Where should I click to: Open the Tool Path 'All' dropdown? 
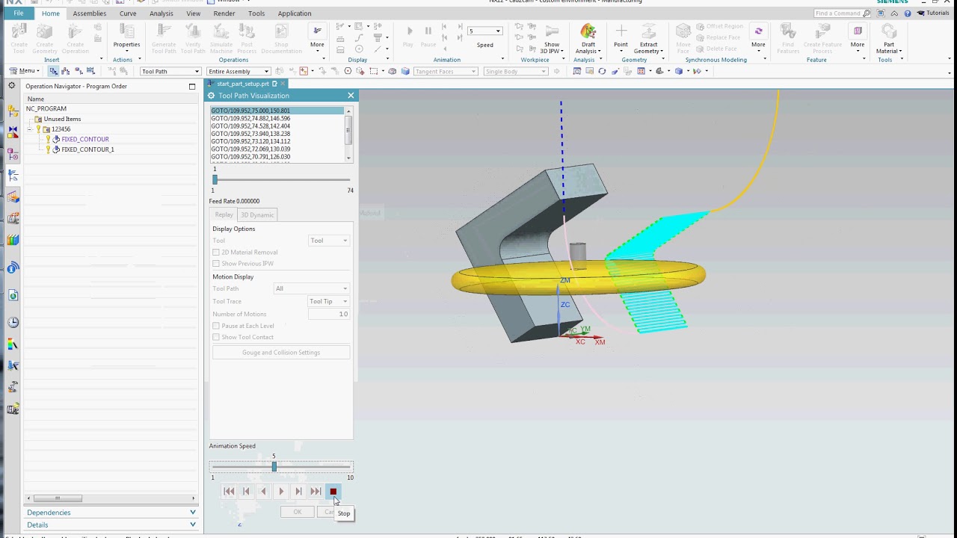click(311, 288)
